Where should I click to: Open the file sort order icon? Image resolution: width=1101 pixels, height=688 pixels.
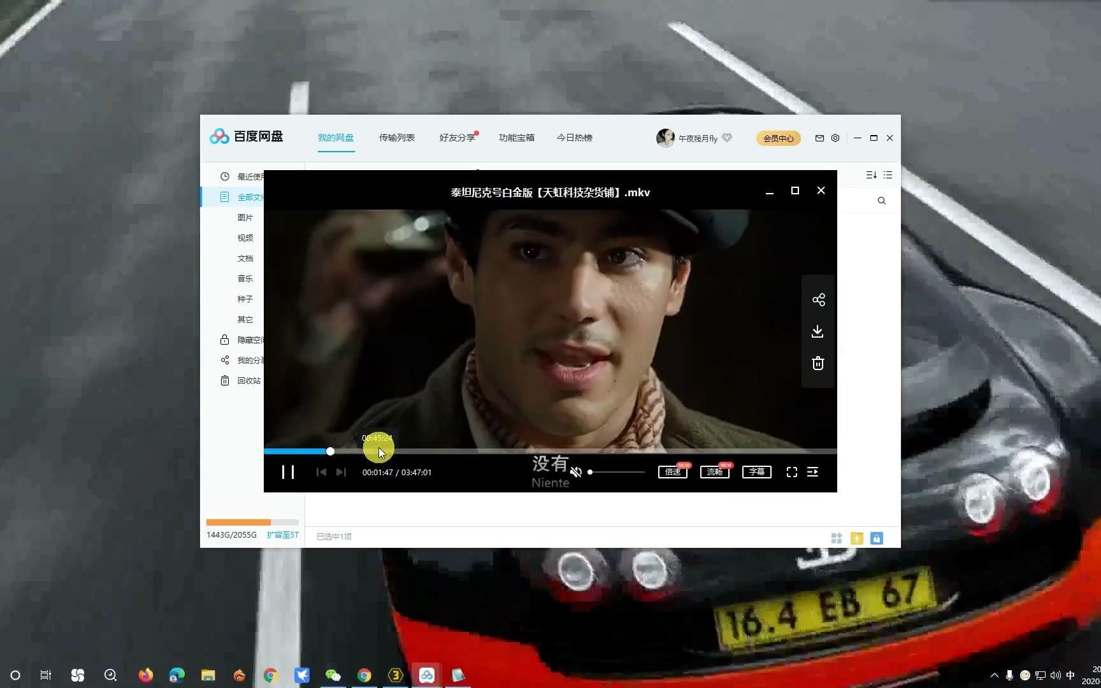(872, 175)
